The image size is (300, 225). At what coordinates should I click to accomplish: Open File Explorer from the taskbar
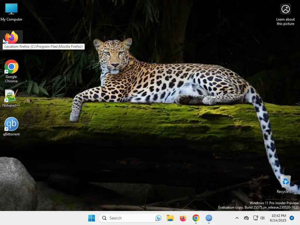tap(170, 218)
